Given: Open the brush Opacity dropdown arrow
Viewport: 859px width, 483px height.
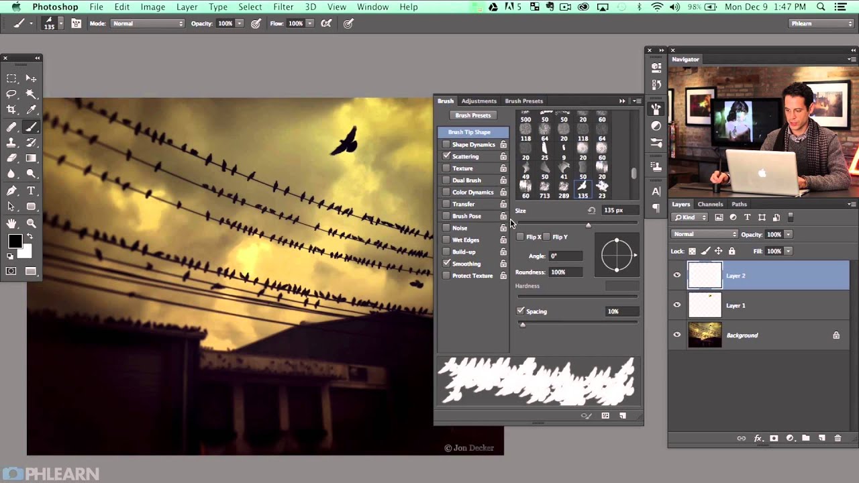Looking at the screenshot, I should click(240, 23).
